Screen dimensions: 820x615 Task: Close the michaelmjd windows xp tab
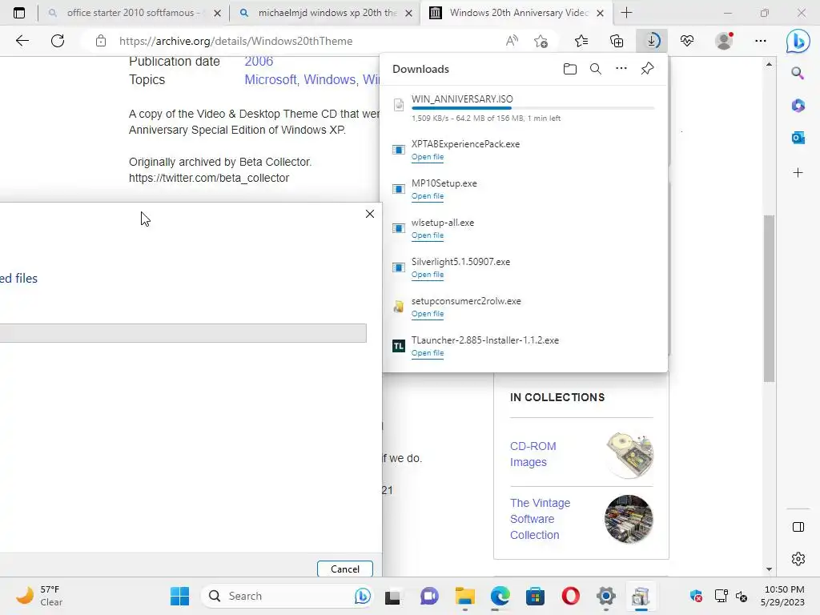tap(409, 13)
